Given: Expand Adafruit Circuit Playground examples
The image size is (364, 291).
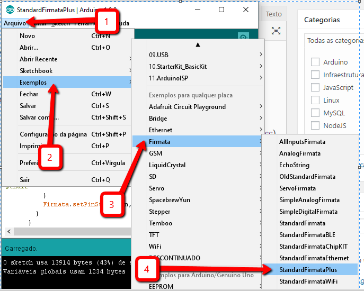Looking at the screenshot, I should point(198,107).
